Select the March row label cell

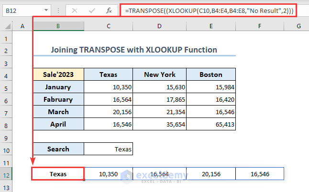[58, 112]
